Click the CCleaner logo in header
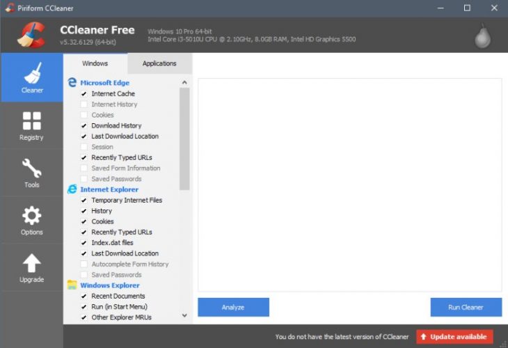The width and height of the screenshot is (508, 348). (x=31, y=35)
